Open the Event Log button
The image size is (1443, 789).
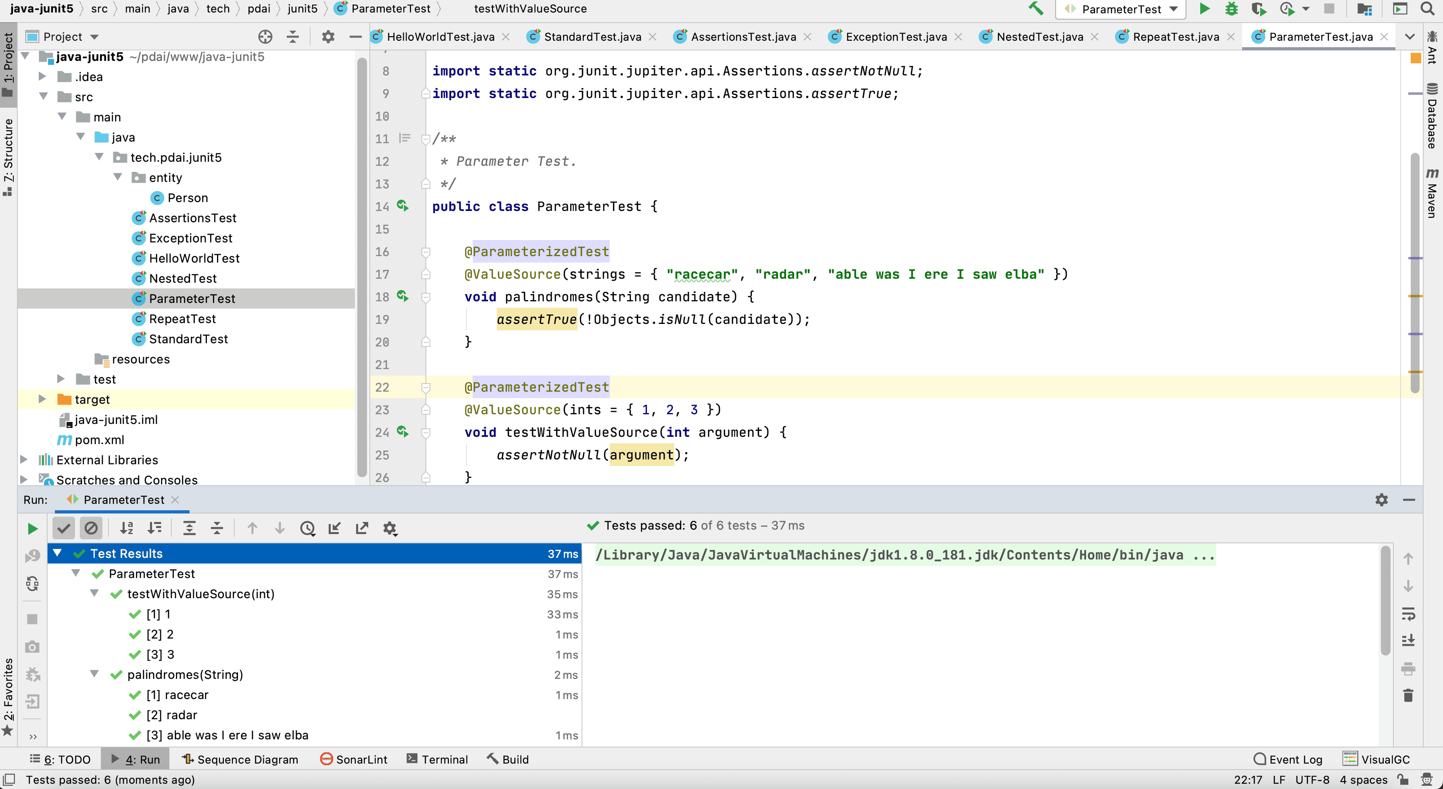click(x=1288, y=759)
